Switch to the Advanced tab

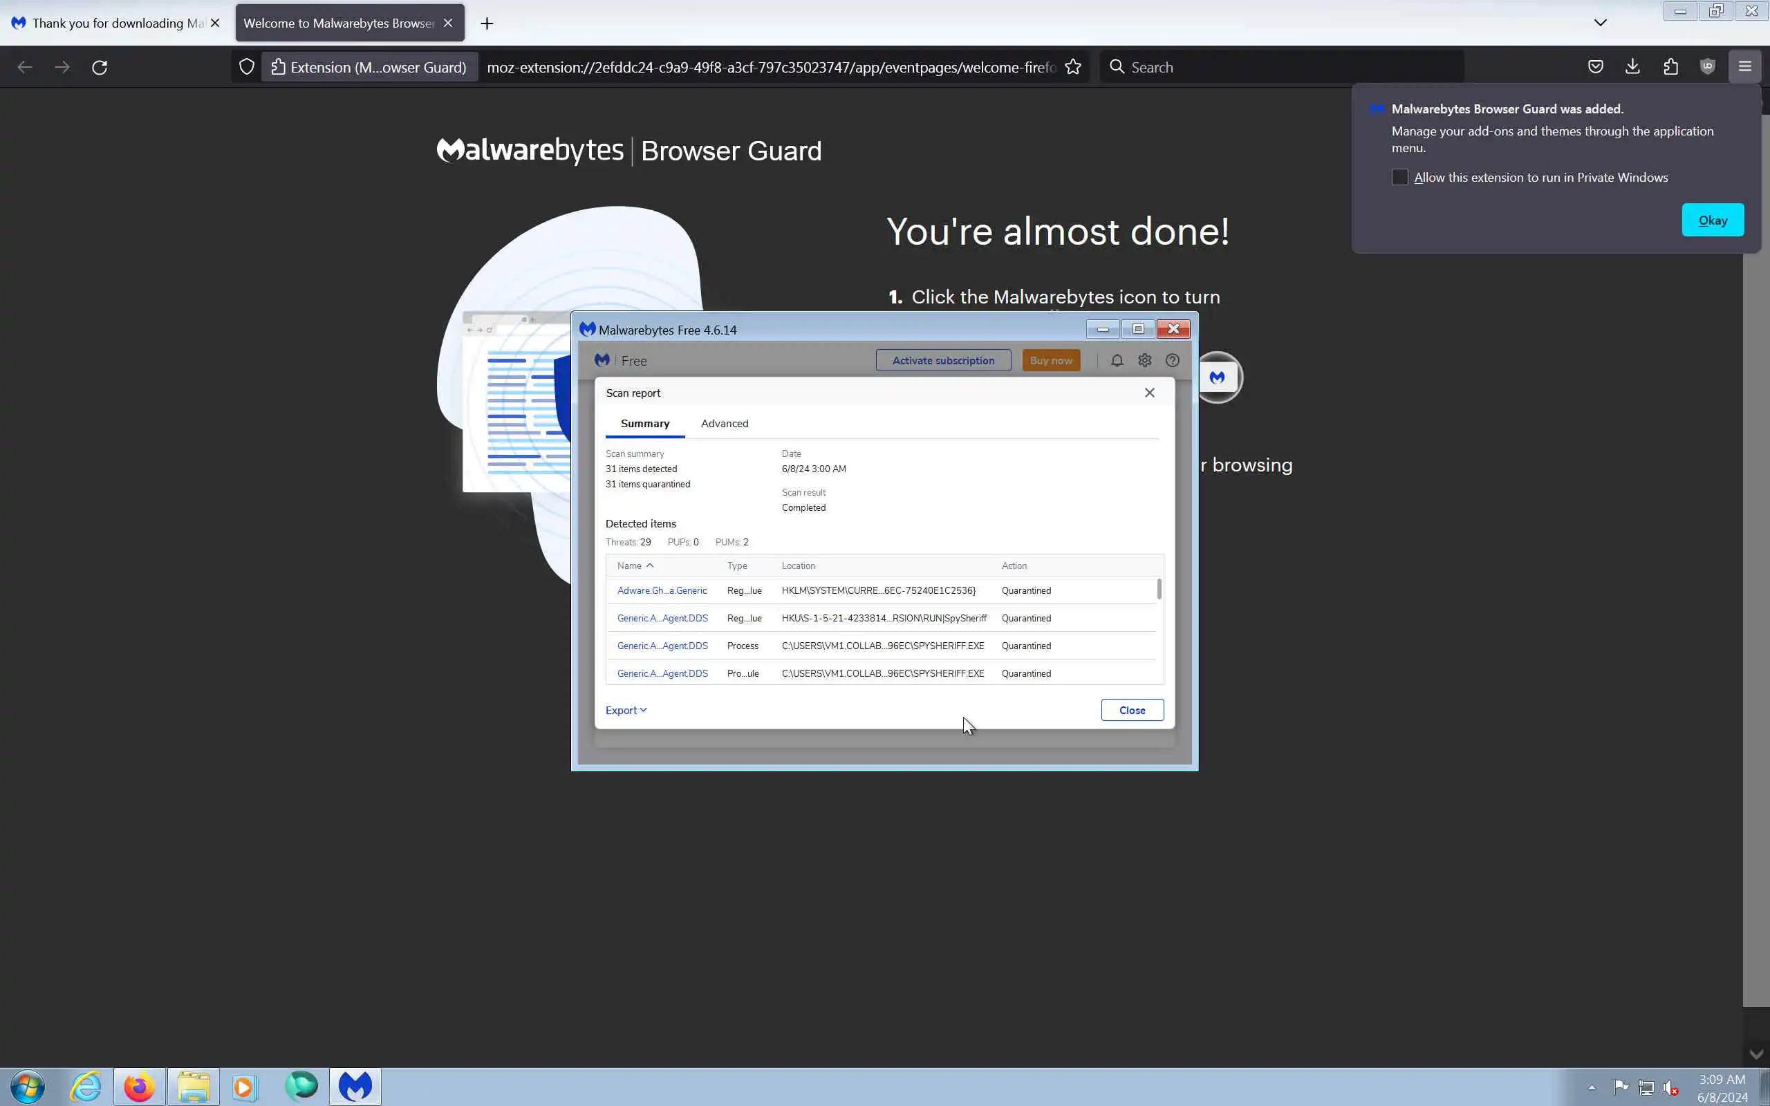(x=724, y=424)
